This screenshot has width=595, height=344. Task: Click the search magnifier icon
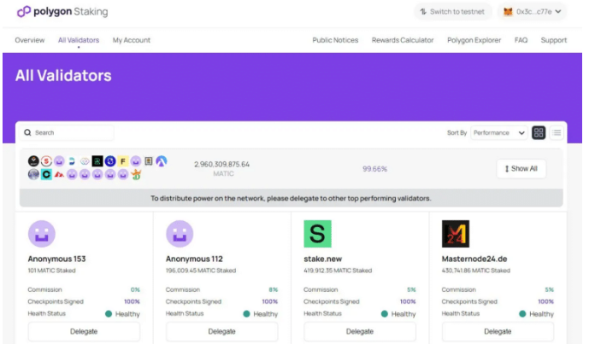point(27,132)
